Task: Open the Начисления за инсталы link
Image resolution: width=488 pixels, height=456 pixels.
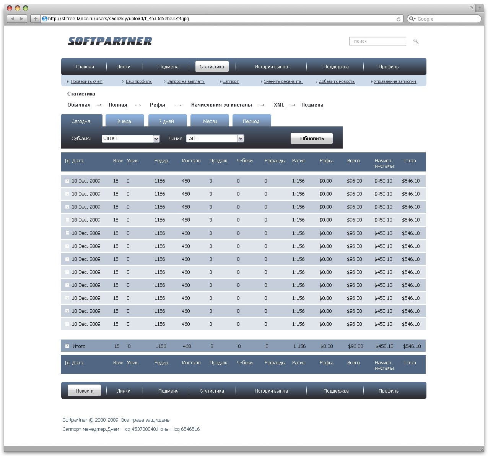Action: click(222, 105)
